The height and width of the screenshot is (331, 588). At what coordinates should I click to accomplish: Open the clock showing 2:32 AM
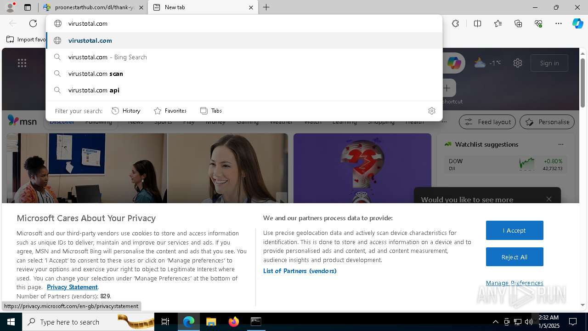[x=548, y=322]
